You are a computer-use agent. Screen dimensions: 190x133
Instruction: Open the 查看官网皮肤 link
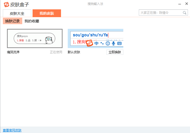pos(12,130)
